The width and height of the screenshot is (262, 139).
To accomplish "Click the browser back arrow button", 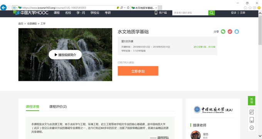I will coord(3,8).
